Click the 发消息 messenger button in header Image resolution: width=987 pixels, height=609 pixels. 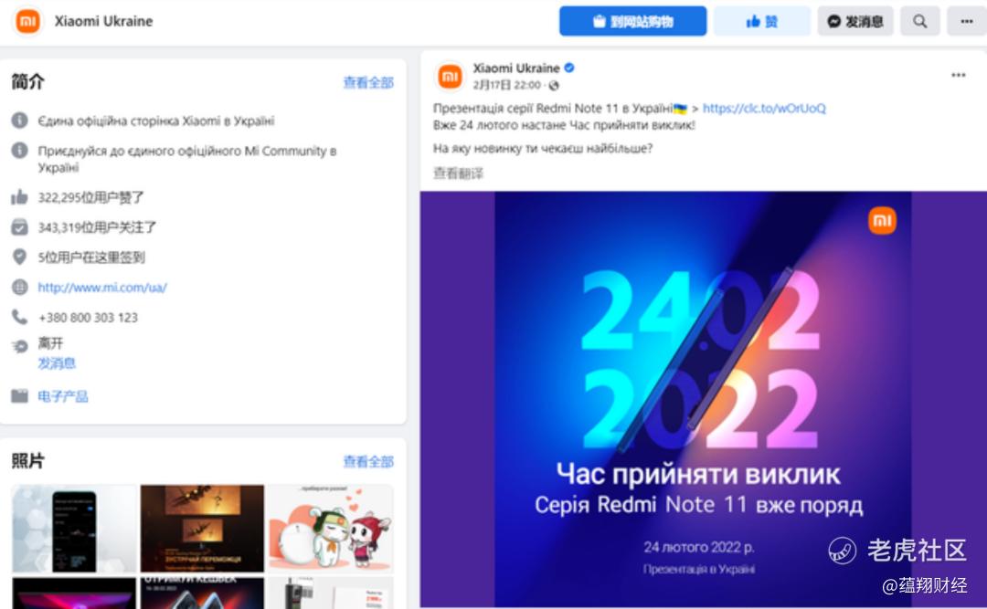(x=854, y=21)
